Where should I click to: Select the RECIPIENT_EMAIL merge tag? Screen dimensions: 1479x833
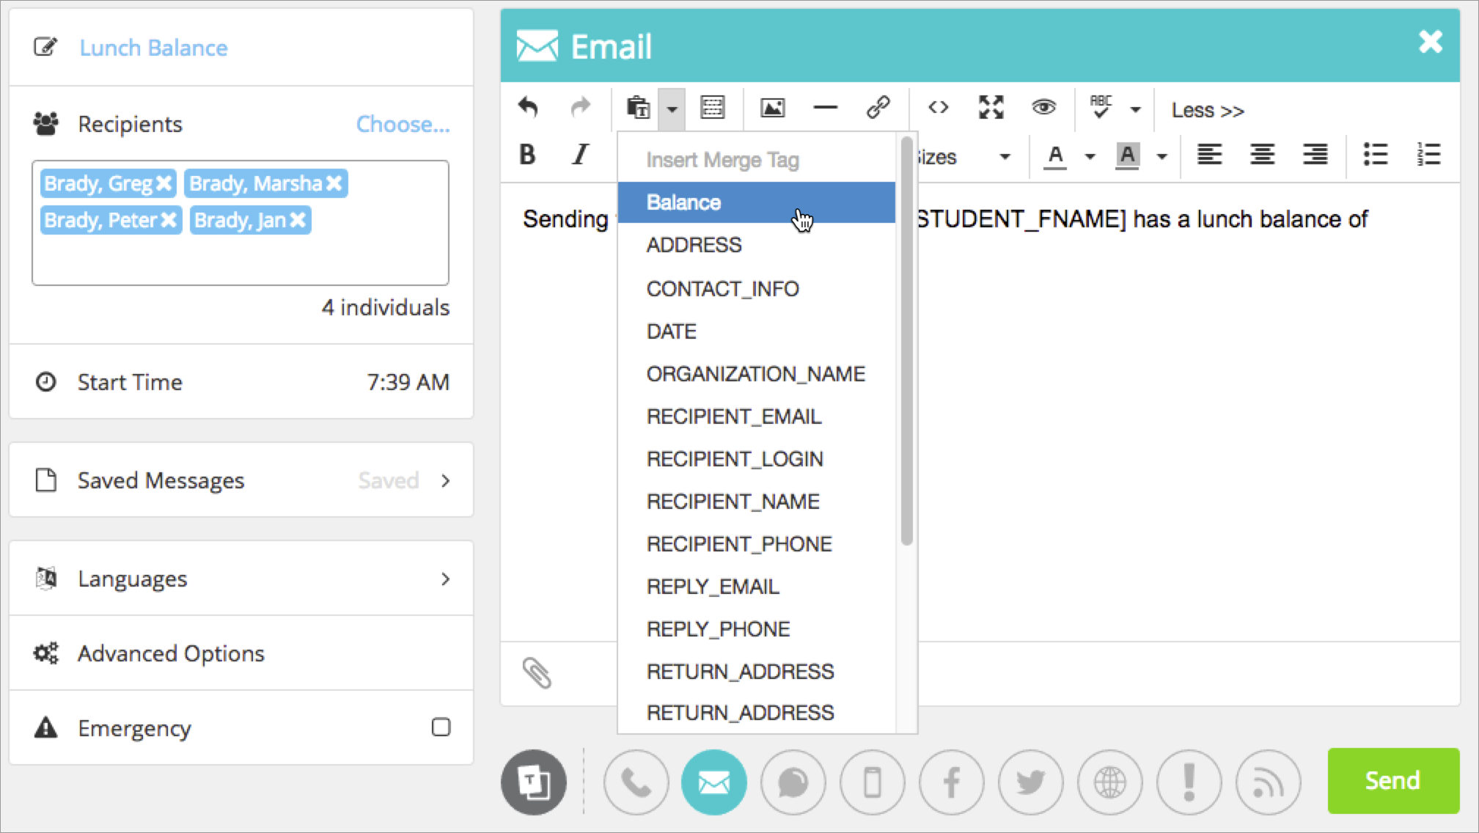pos(756,416)
